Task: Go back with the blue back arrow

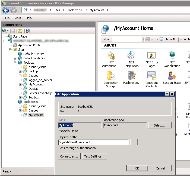Action: tap(6, 10)
